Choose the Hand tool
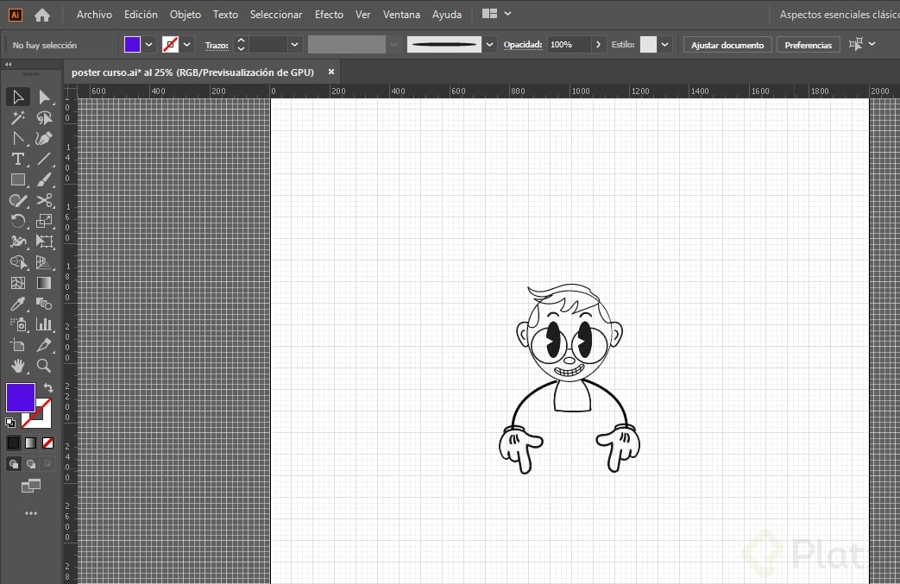 click(17, 366)
